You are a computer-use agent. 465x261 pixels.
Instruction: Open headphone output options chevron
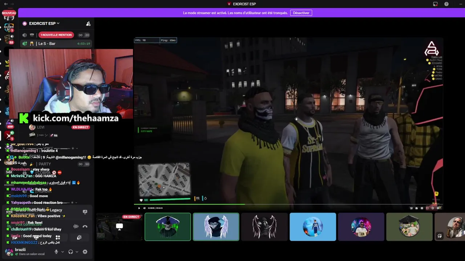click(x=77, y=252)
